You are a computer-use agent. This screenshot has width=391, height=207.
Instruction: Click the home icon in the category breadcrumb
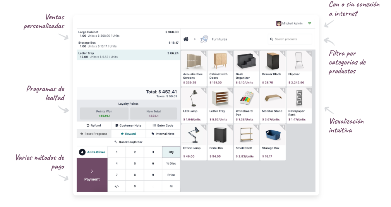tap(186, 39)
